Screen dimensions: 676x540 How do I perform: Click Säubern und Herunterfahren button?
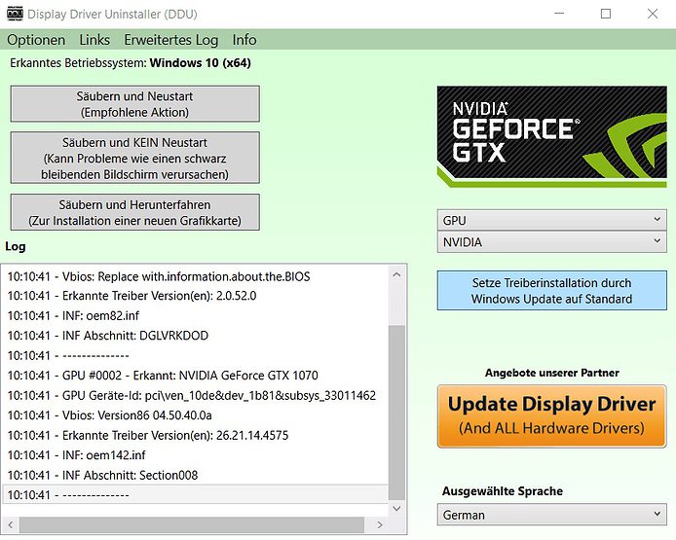coord(135,213)
